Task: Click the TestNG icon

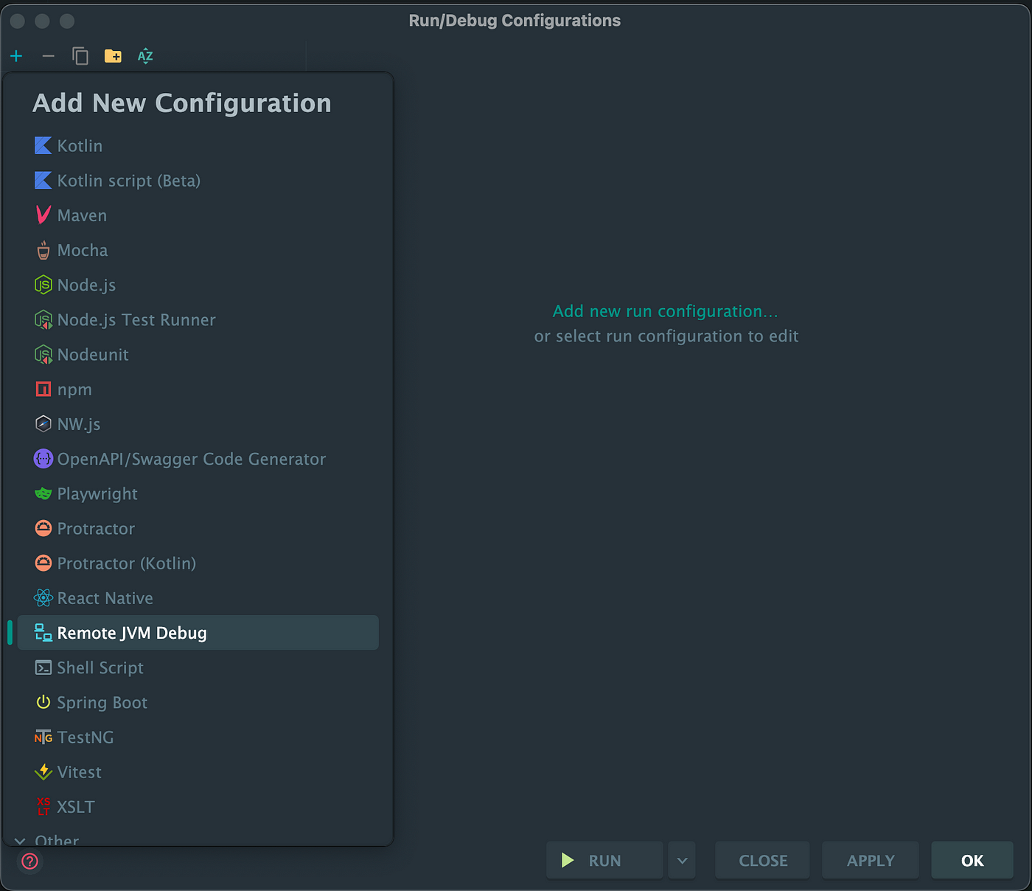Action: click(x=43, y=738)
